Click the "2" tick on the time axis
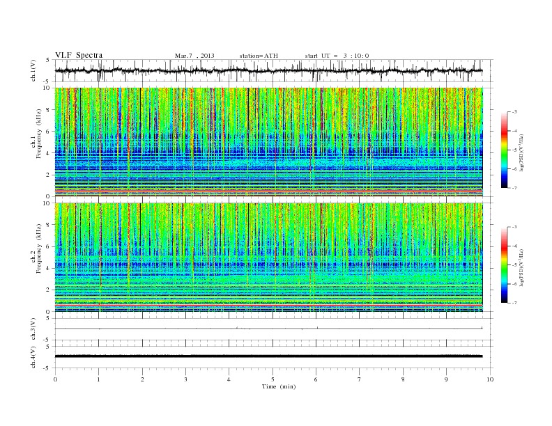This screenshot has height=426, width=552. 142,379
